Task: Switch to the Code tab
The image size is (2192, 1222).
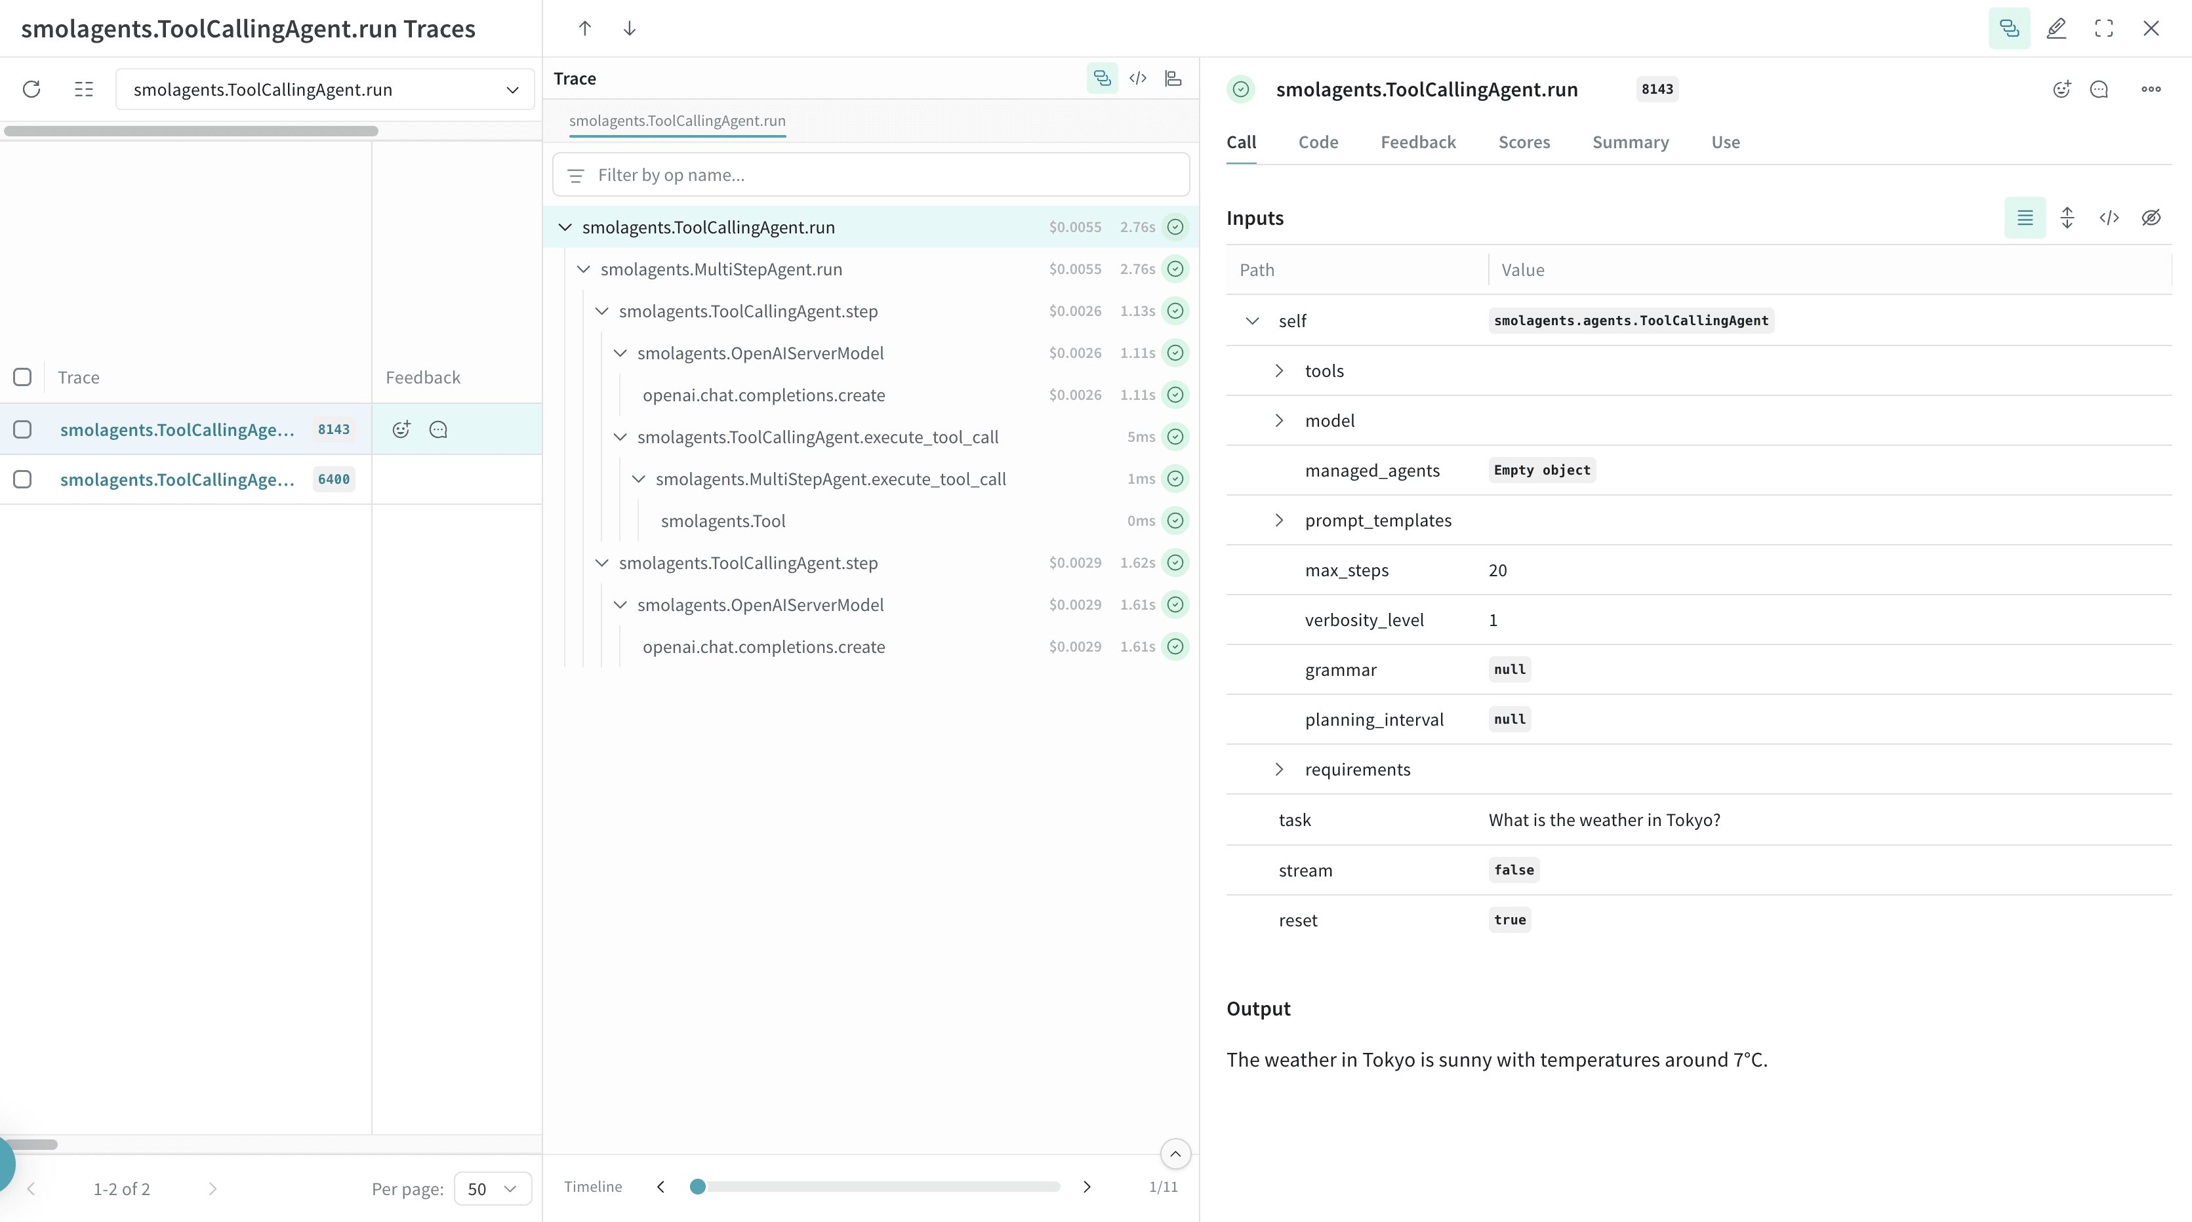Action: (x=1318, y=142)
